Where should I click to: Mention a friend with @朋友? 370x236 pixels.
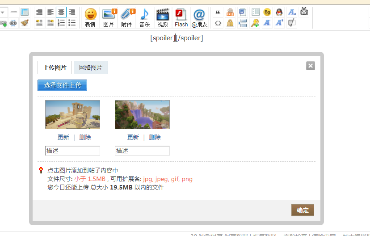pyautogui.click(x=199, y=18)
